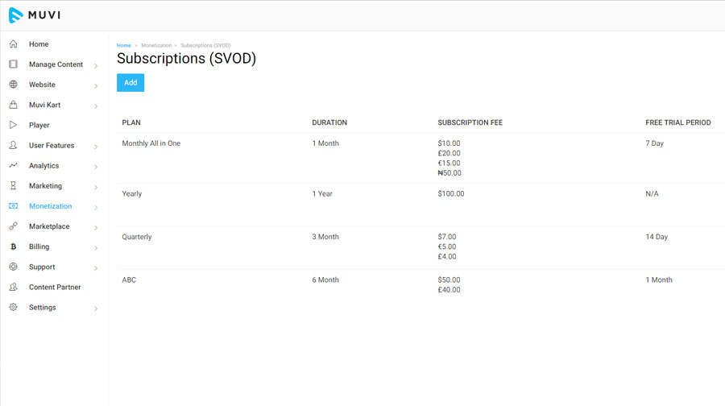Click the '1 Year' duration cell

pos(321,194)
